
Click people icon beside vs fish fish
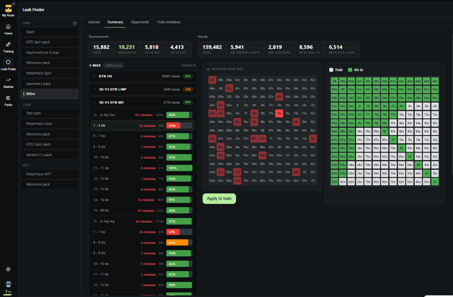coord(95,115)
